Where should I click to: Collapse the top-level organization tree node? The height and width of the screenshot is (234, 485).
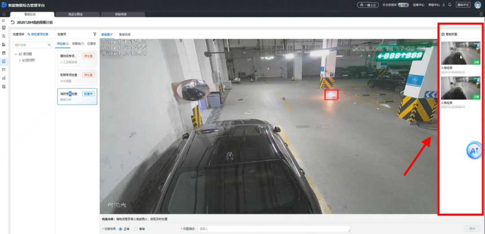pyautogui.click(x=16, y=54)
